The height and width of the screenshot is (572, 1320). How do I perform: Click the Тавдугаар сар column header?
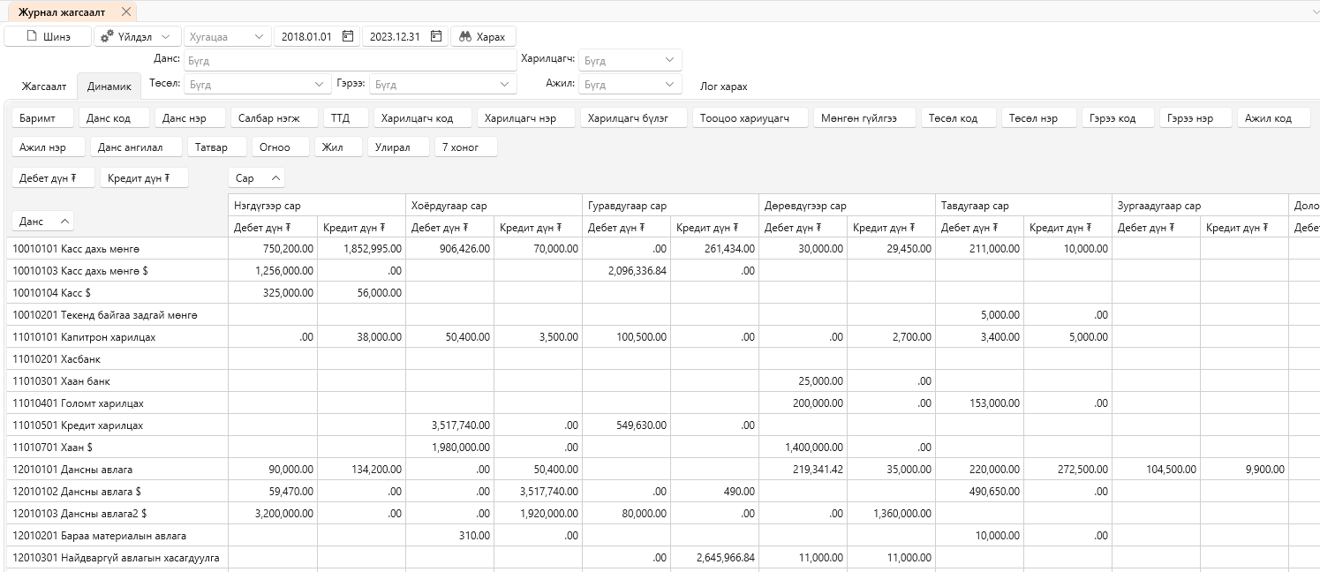point(1023,206)
